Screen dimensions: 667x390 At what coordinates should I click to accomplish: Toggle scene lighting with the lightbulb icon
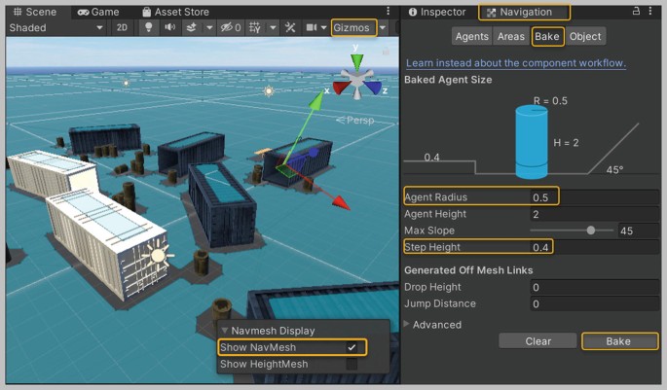tap(149, 28)
